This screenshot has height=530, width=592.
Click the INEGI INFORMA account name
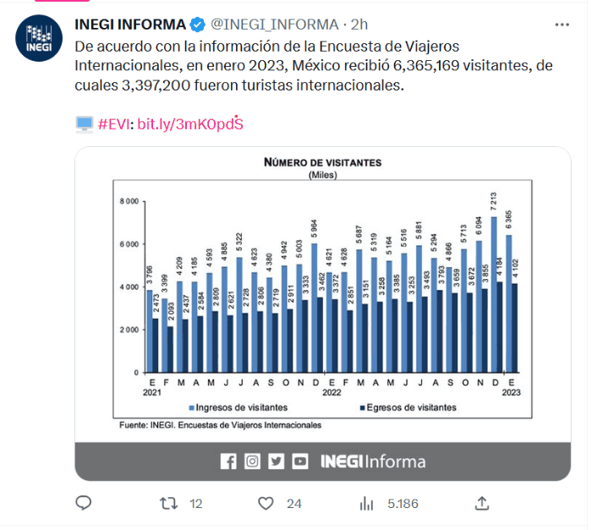129,23
